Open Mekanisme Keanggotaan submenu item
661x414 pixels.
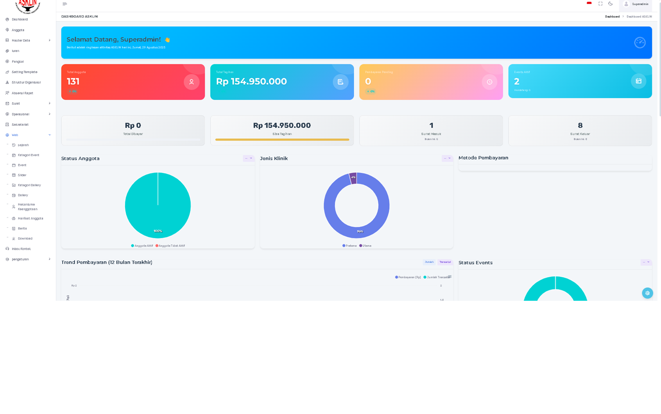click(27, 207)
